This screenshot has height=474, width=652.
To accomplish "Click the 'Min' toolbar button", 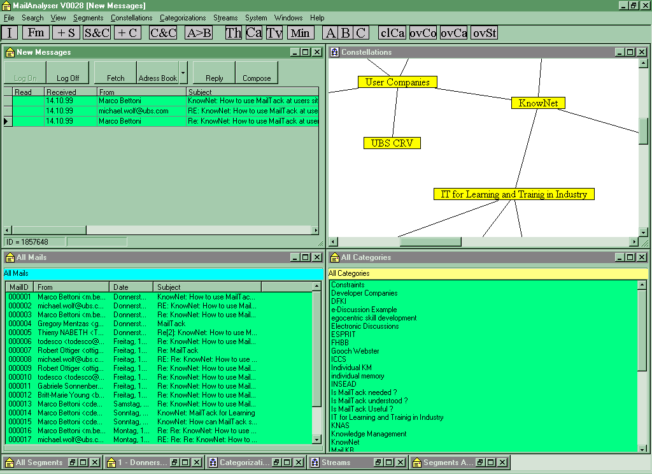I will 301,32.
